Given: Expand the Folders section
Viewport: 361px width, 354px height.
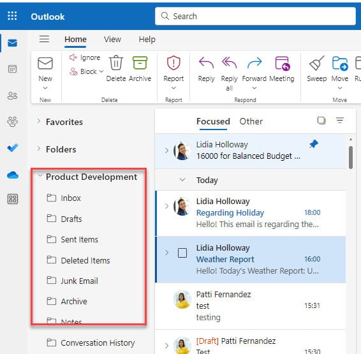Looking at the screenshot, I should [39, 149].
